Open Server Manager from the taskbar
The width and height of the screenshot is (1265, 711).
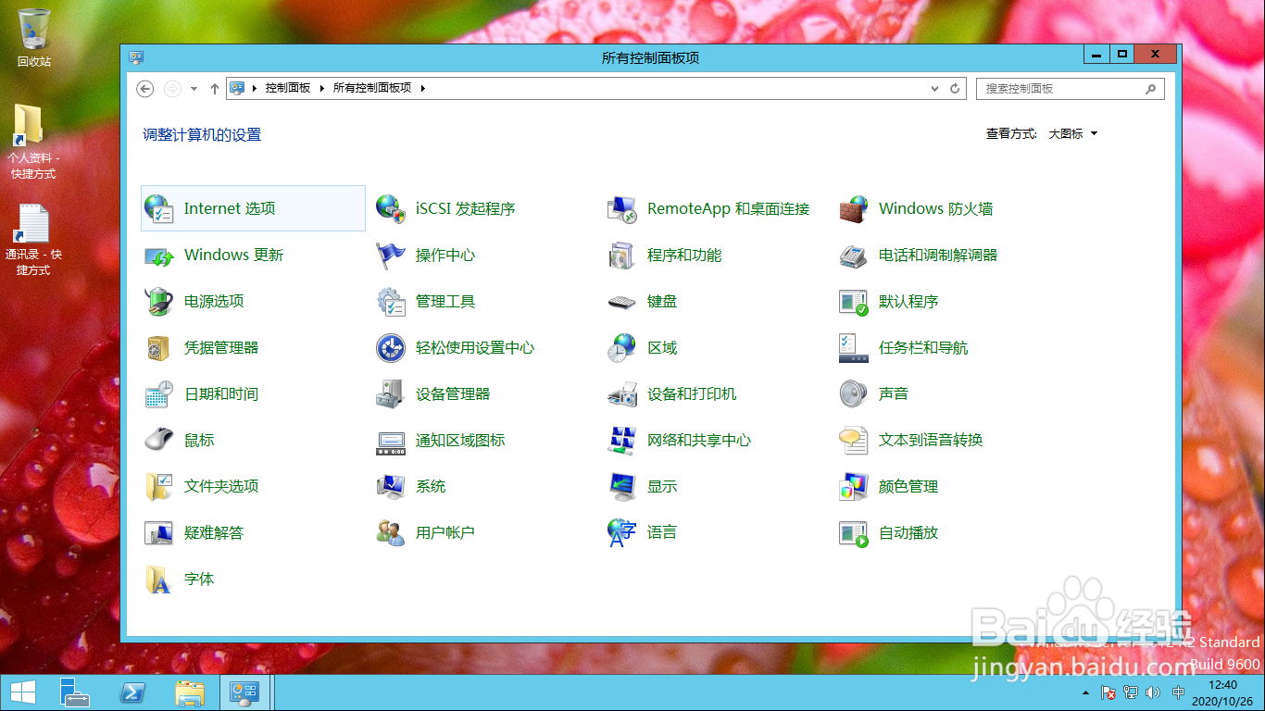[74, 692]
